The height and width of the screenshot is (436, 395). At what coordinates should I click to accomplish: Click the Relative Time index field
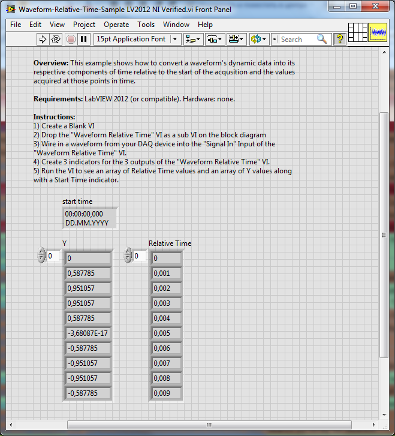(x=139, y=256)
